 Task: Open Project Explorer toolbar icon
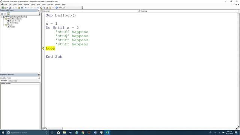(x=44, y=7)
